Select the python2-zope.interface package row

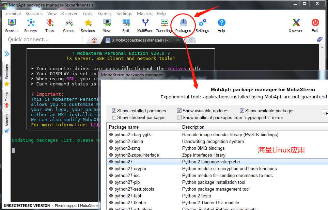(217, 155)
